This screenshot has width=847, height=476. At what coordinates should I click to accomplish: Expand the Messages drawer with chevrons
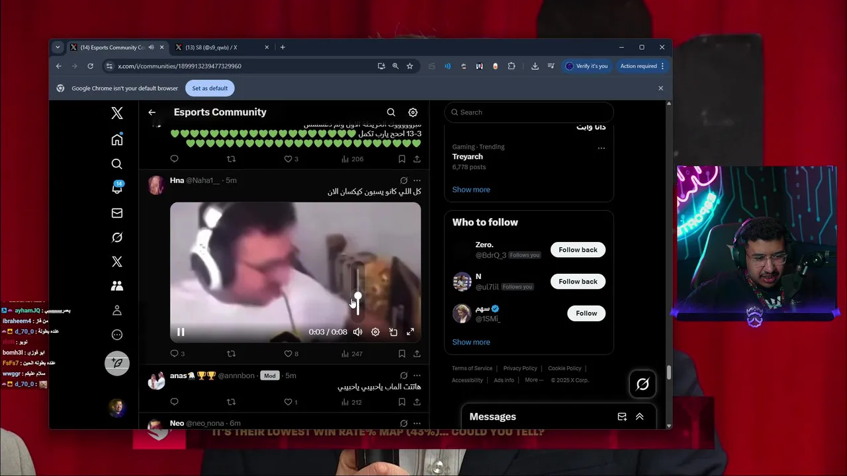tap(640, 416)
